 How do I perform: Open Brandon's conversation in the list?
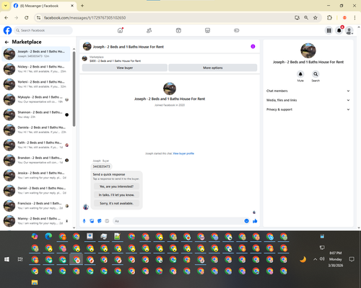pyautogui.click(x=36, y=160)
